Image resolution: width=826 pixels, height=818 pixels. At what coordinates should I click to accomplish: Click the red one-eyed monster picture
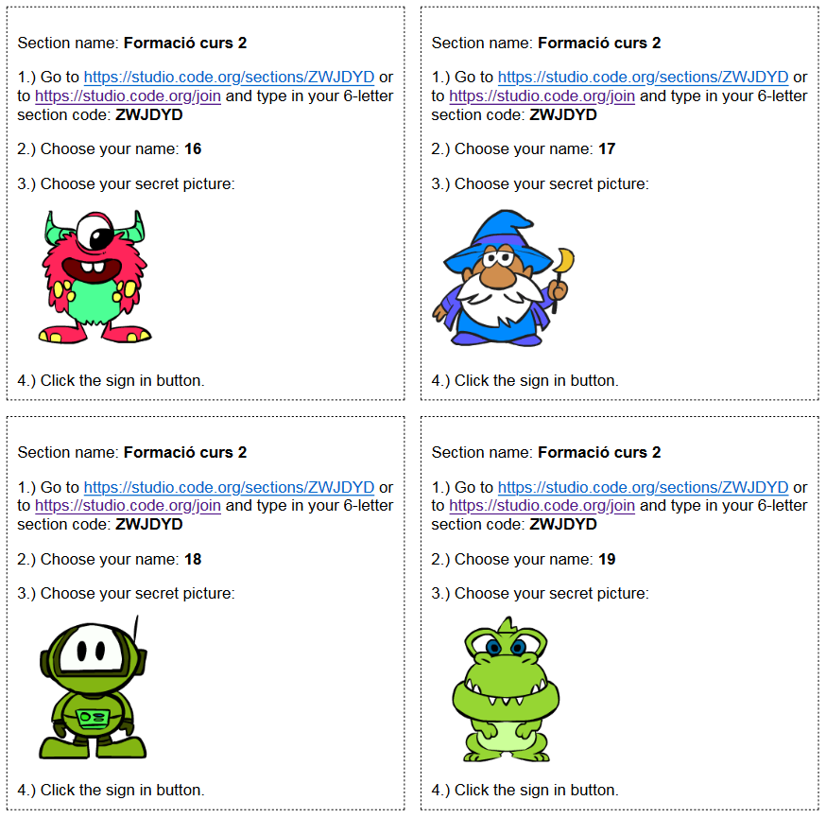tap(95, 277)
